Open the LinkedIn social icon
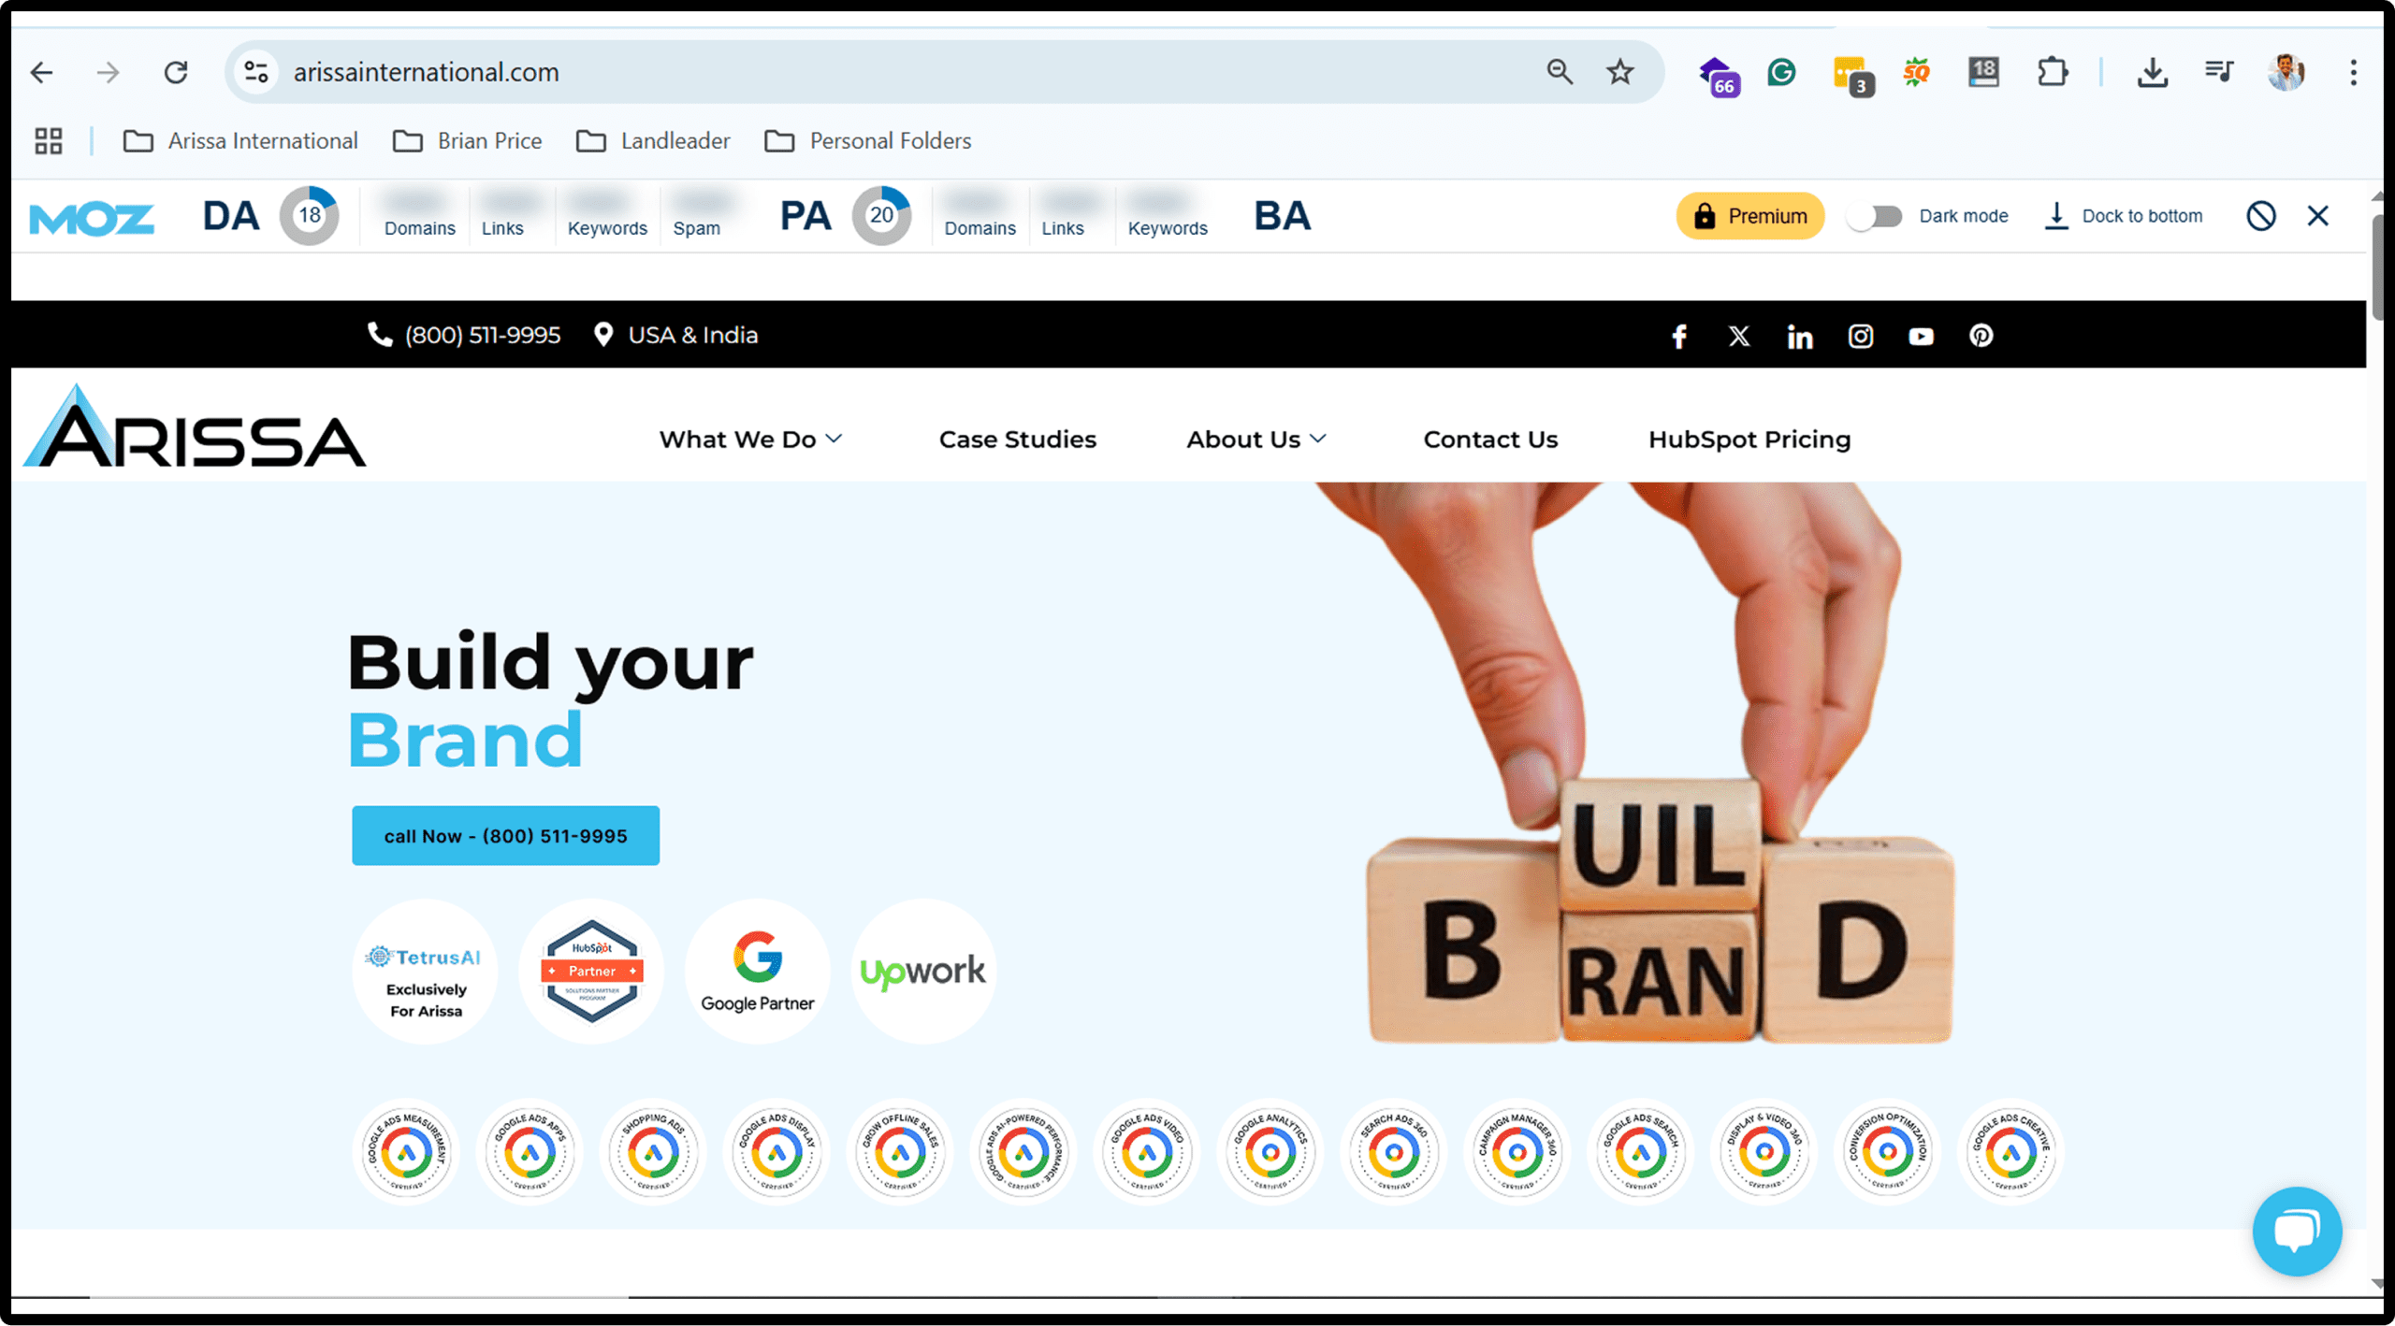Screen dimensions: 2395x1326 point(1799,337)
